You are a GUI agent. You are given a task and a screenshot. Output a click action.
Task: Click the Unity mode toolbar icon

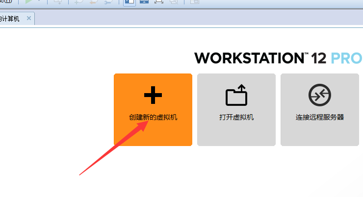coord(174,1)
